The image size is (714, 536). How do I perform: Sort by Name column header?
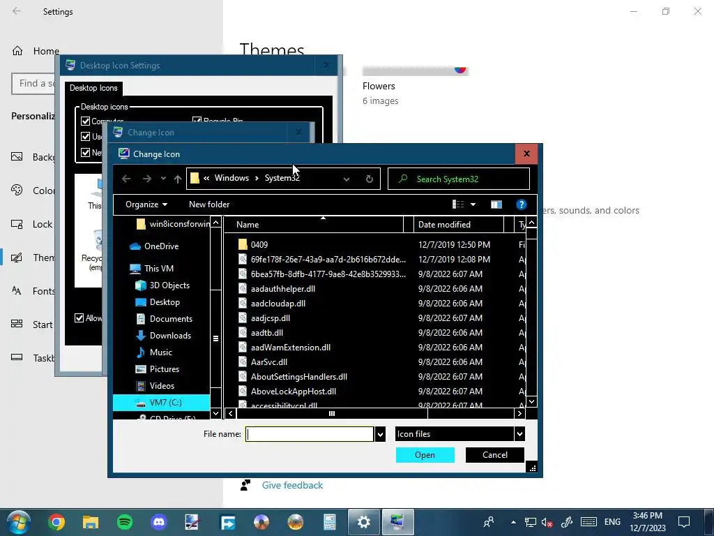pos(314,224)
